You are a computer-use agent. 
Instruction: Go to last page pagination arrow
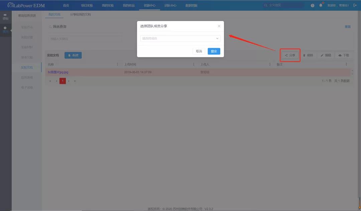pyautogui.click(x=75, y=81)
